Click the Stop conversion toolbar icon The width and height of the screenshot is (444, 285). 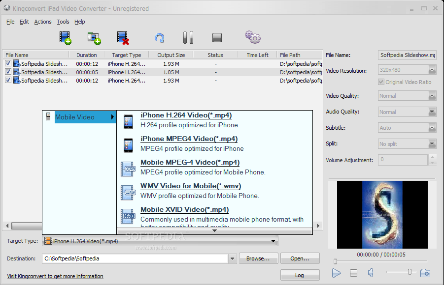(x=217, y=37)
